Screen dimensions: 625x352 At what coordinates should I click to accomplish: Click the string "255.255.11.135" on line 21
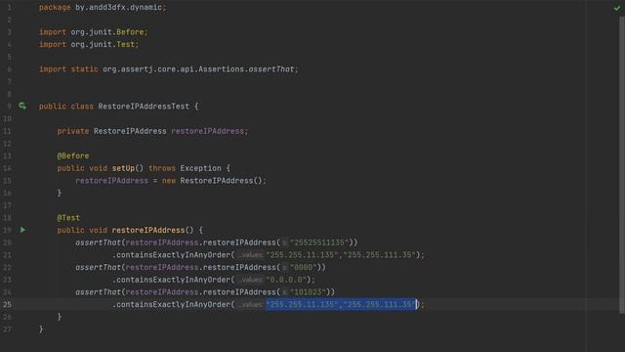[302, 254]
